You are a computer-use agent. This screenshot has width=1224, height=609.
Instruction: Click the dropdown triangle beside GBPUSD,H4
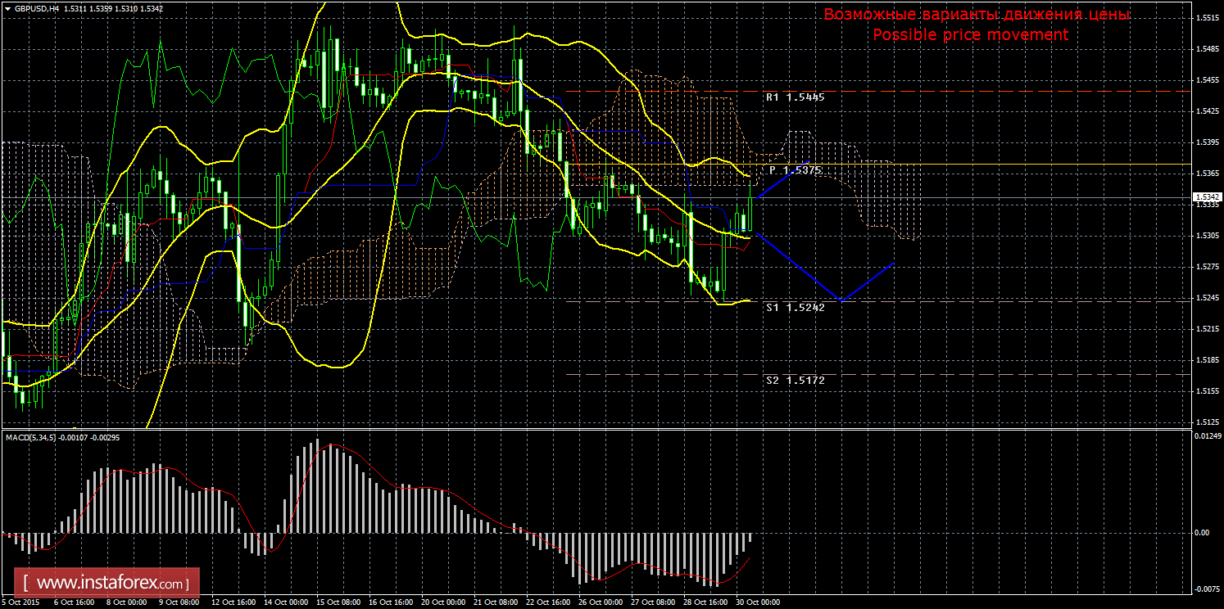(x=7, y=8)
